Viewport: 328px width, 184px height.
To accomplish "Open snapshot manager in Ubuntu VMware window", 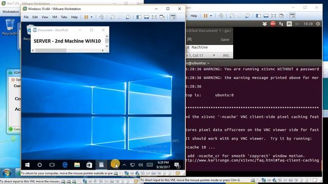I will click(x=247, y=16).
